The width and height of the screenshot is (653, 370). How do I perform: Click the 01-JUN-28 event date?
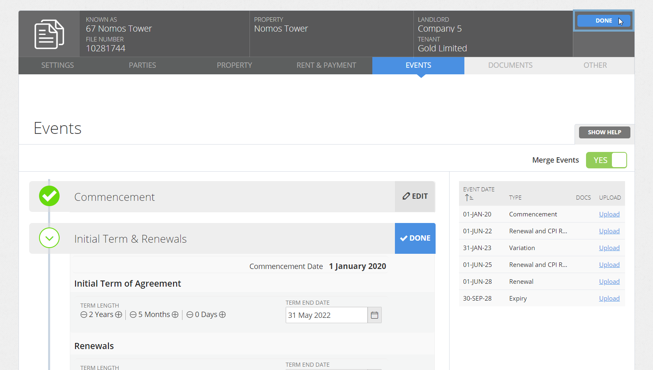(x=477, y=282)
